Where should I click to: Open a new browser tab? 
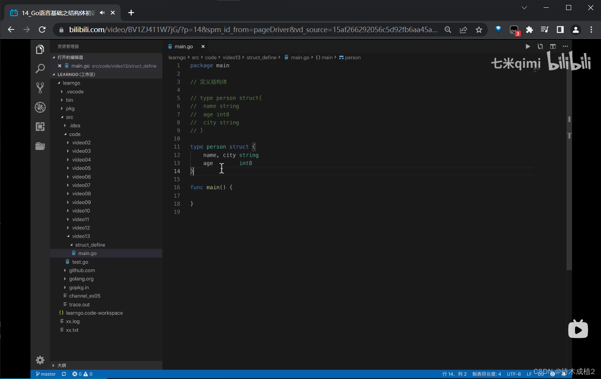point(131,13)
